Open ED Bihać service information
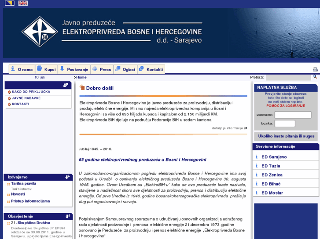Screen dimensions: 320x239 271,184
